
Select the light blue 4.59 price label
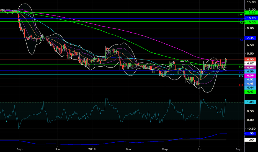tap(250, 72)
